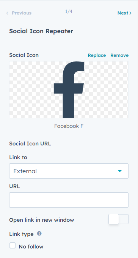Image resolution: width=138 pixels, height=258 pixels.
Task: Click the Facebook F caption text
Action: tap(69, 126)
